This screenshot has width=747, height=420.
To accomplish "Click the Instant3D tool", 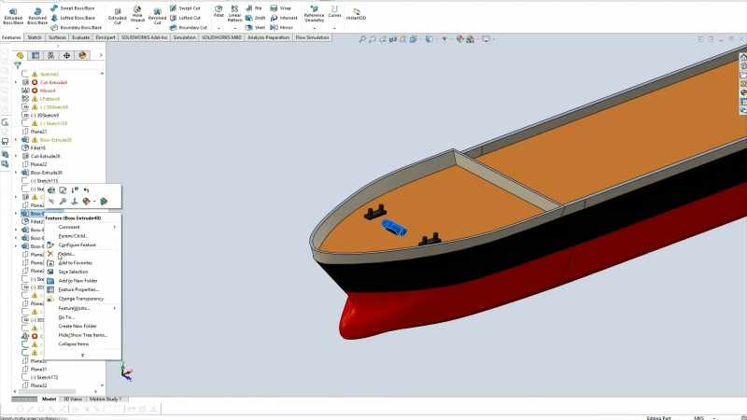I will (356, 14).
